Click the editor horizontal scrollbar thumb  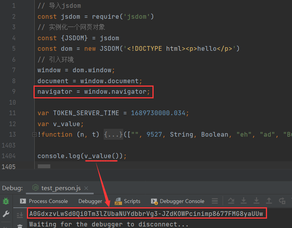click(44, 166)
